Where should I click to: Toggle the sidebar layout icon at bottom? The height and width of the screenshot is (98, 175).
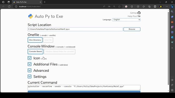(x=172, y=80)
